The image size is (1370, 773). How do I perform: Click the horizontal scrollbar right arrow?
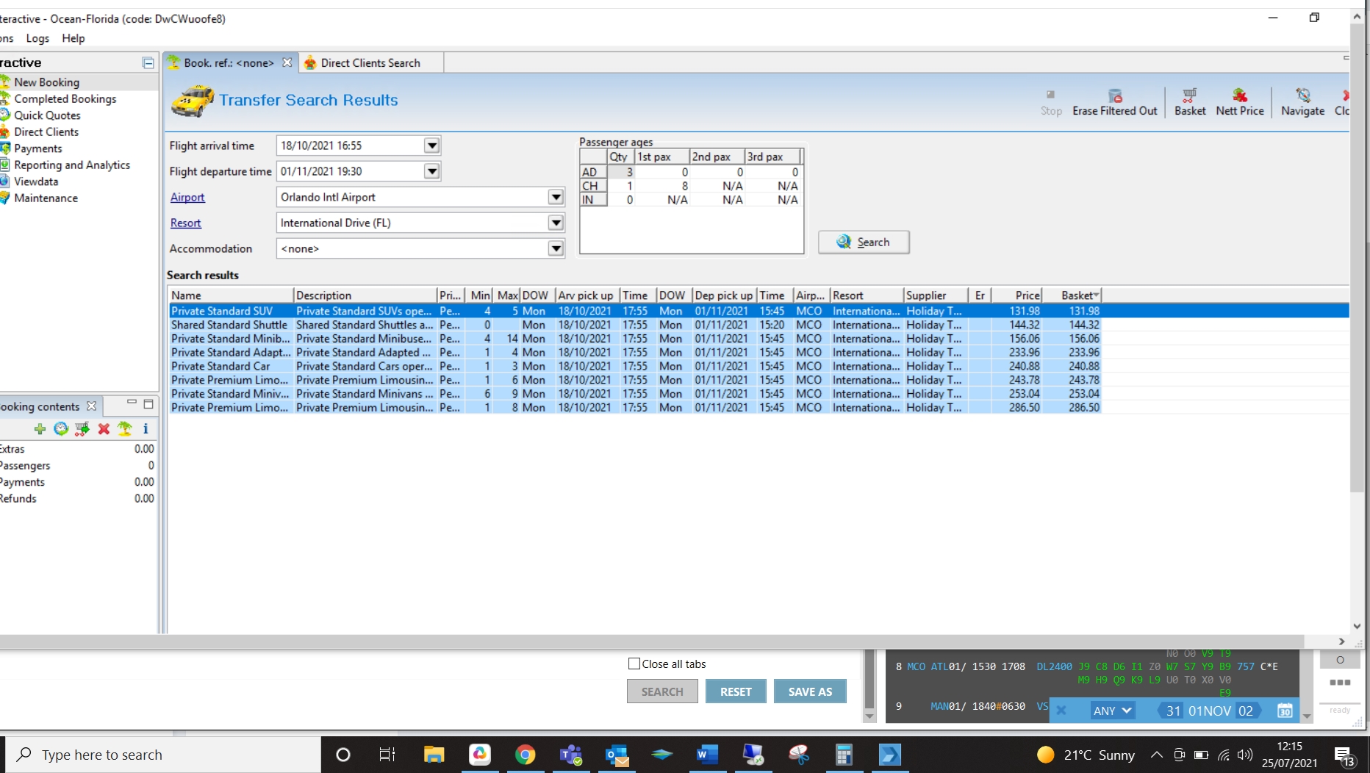[x=1341, y=641]
